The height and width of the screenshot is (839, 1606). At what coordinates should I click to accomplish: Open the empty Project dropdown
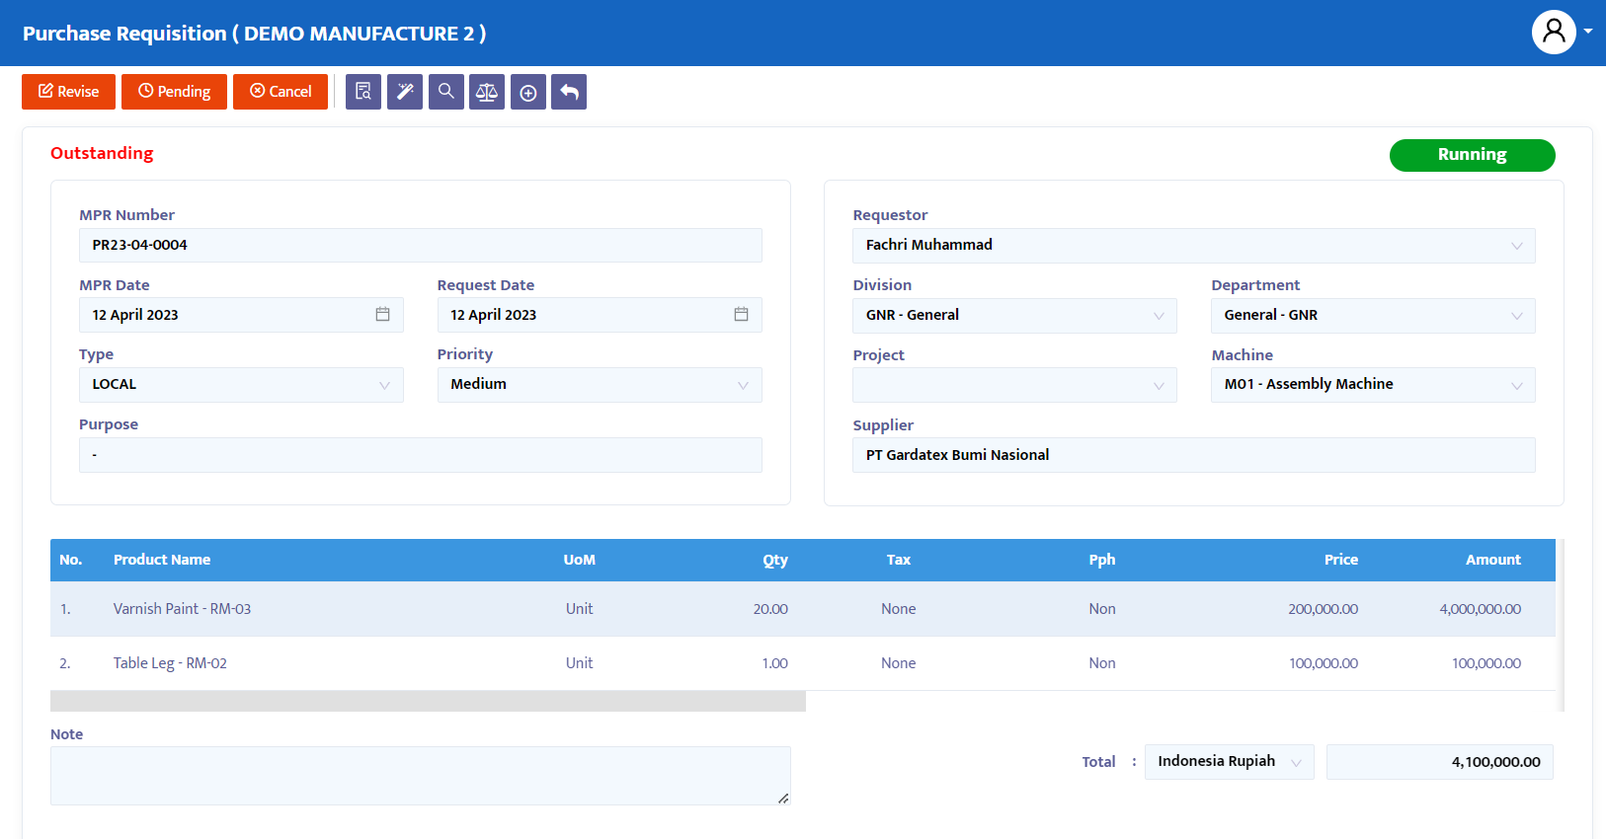pos(1014,385)
